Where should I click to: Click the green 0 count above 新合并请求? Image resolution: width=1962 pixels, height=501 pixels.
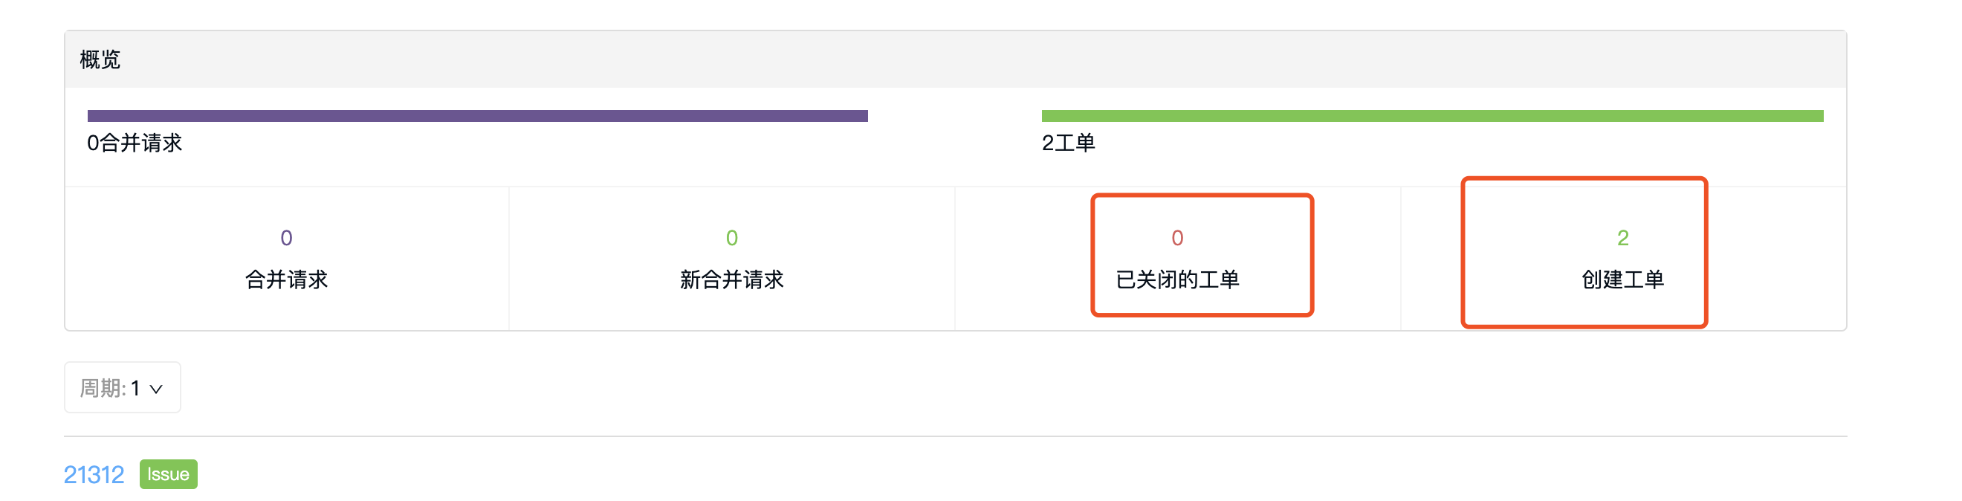732,239
